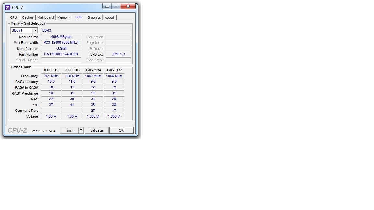The width and height of the screenshot is (374, 210).
Task: Open the Graphics tab
Action: (94, 17)
